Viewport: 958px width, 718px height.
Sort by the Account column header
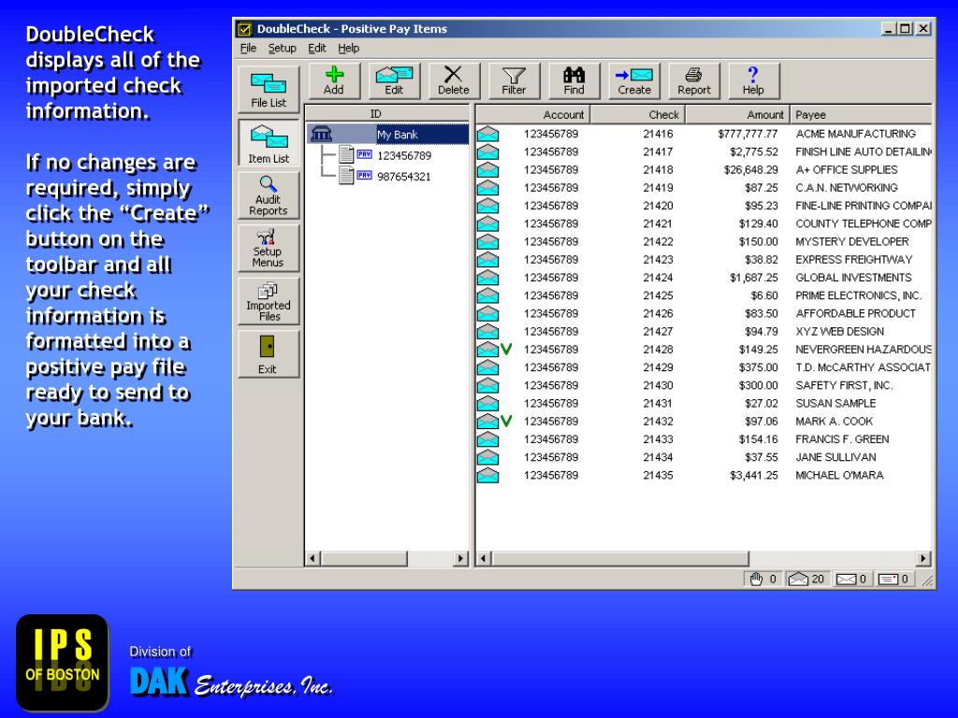[532, 114]
